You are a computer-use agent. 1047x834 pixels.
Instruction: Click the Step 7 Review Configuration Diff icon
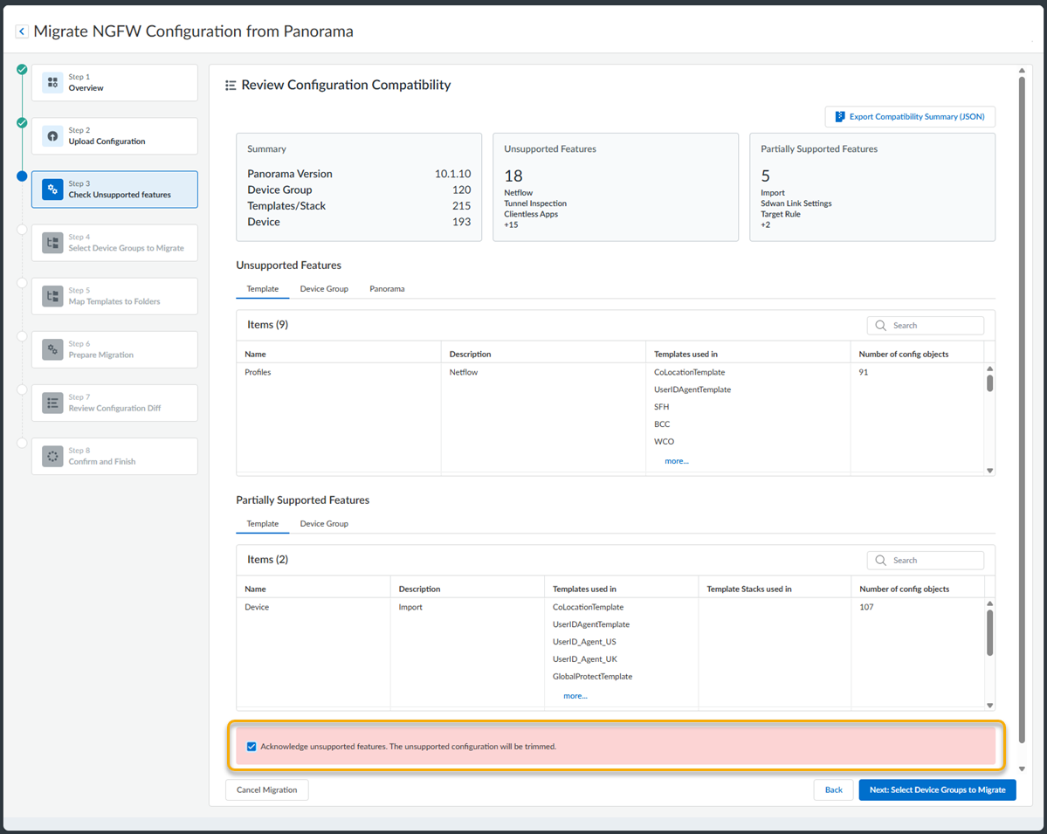click(x=52, y=403)
